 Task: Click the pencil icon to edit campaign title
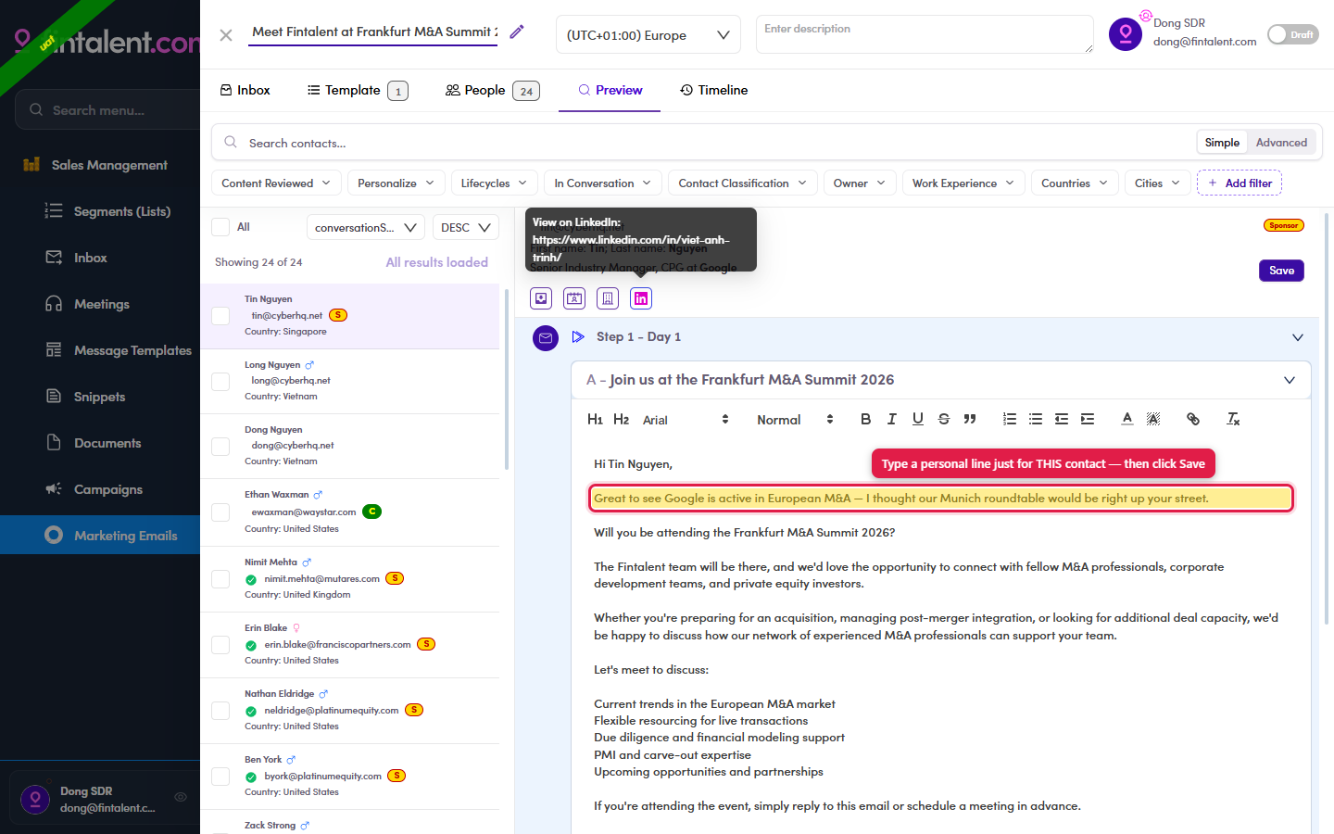click(x=517, y=32)
